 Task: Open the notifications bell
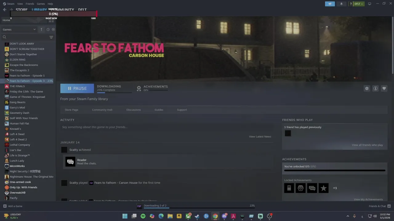coord(341,4)
